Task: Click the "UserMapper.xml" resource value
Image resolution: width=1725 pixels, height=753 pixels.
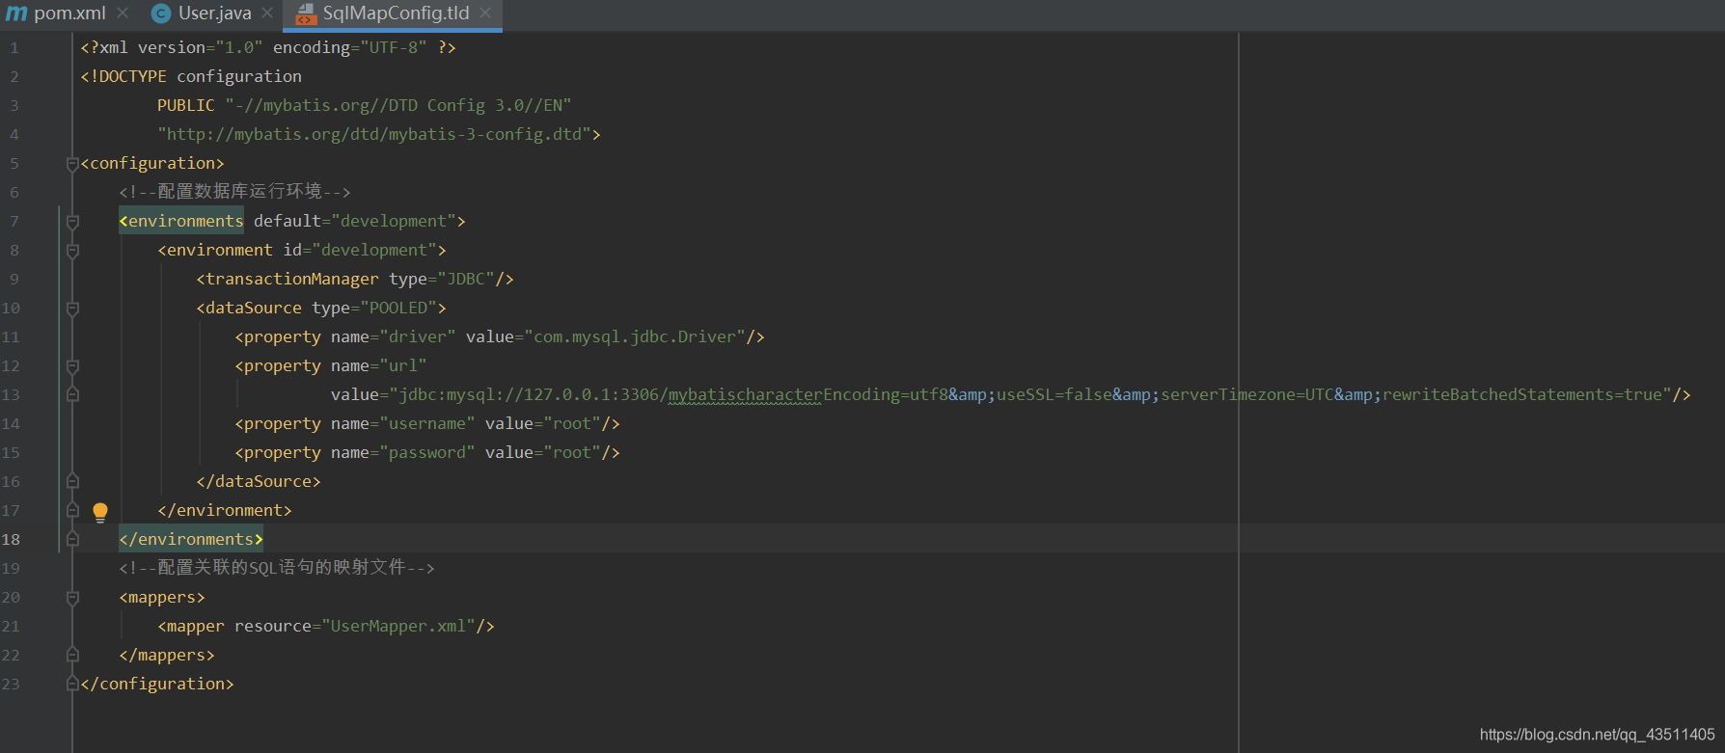Action: pos(398,626)
